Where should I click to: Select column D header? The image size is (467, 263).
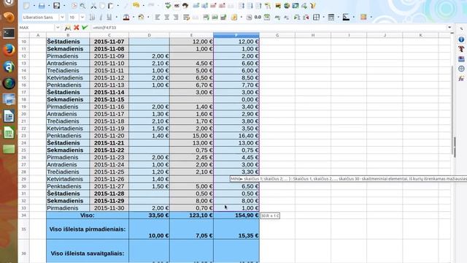[x=149, y=35]
